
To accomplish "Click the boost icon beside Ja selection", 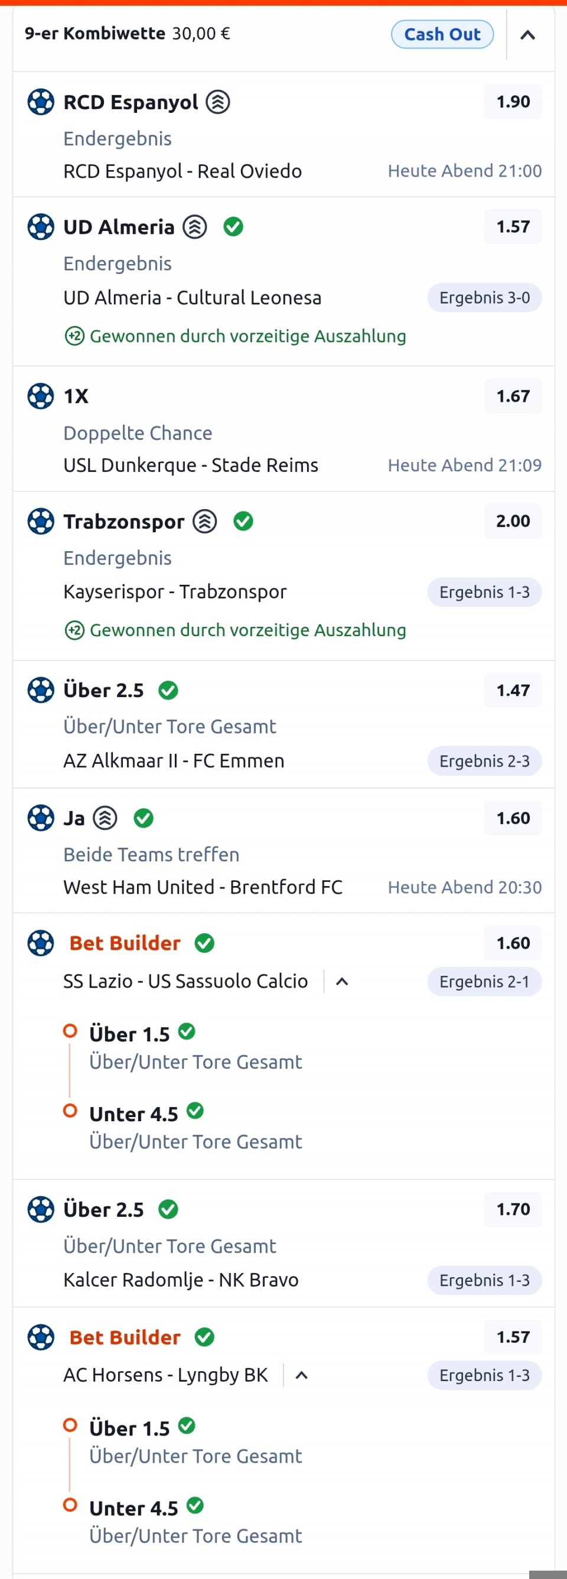I will coord(105,818).
